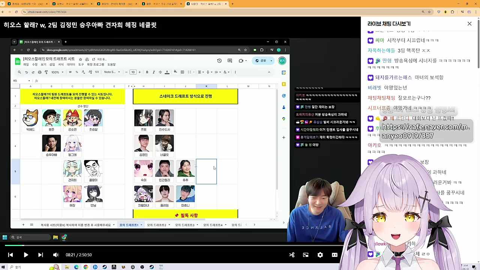Open the share button dropdown arrow

pyautogui.click(x=271, y=61)
